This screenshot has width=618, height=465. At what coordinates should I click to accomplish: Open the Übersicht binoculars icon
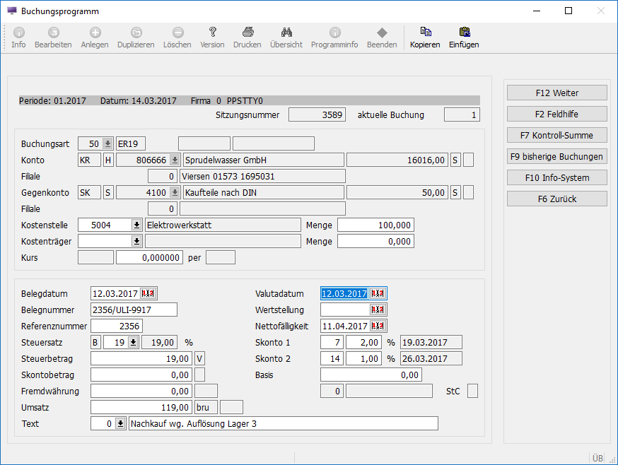click(286, 33)
